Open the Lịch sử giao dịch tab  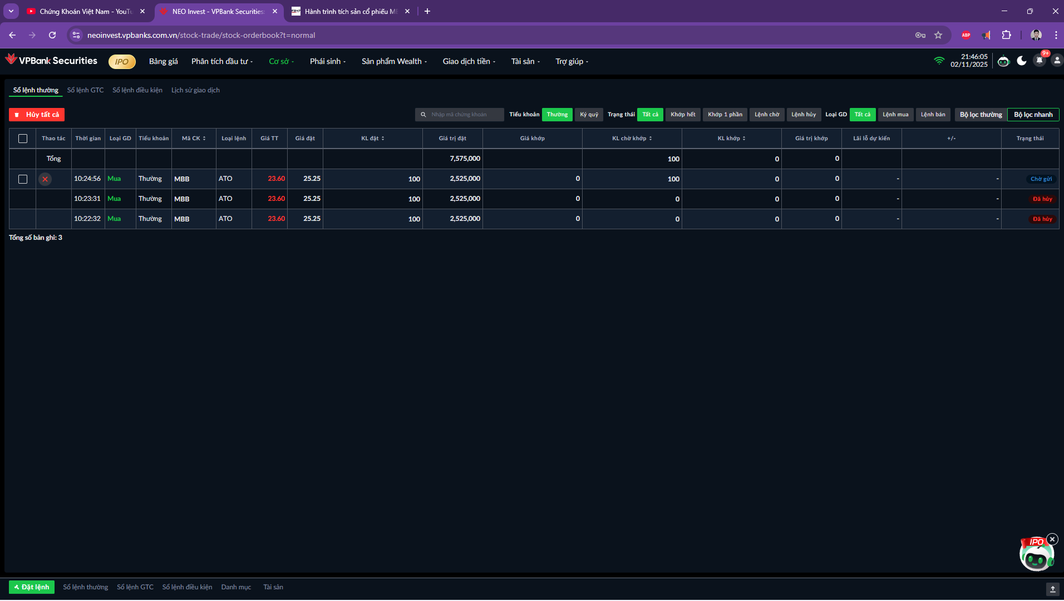click(x=195, y=90)
